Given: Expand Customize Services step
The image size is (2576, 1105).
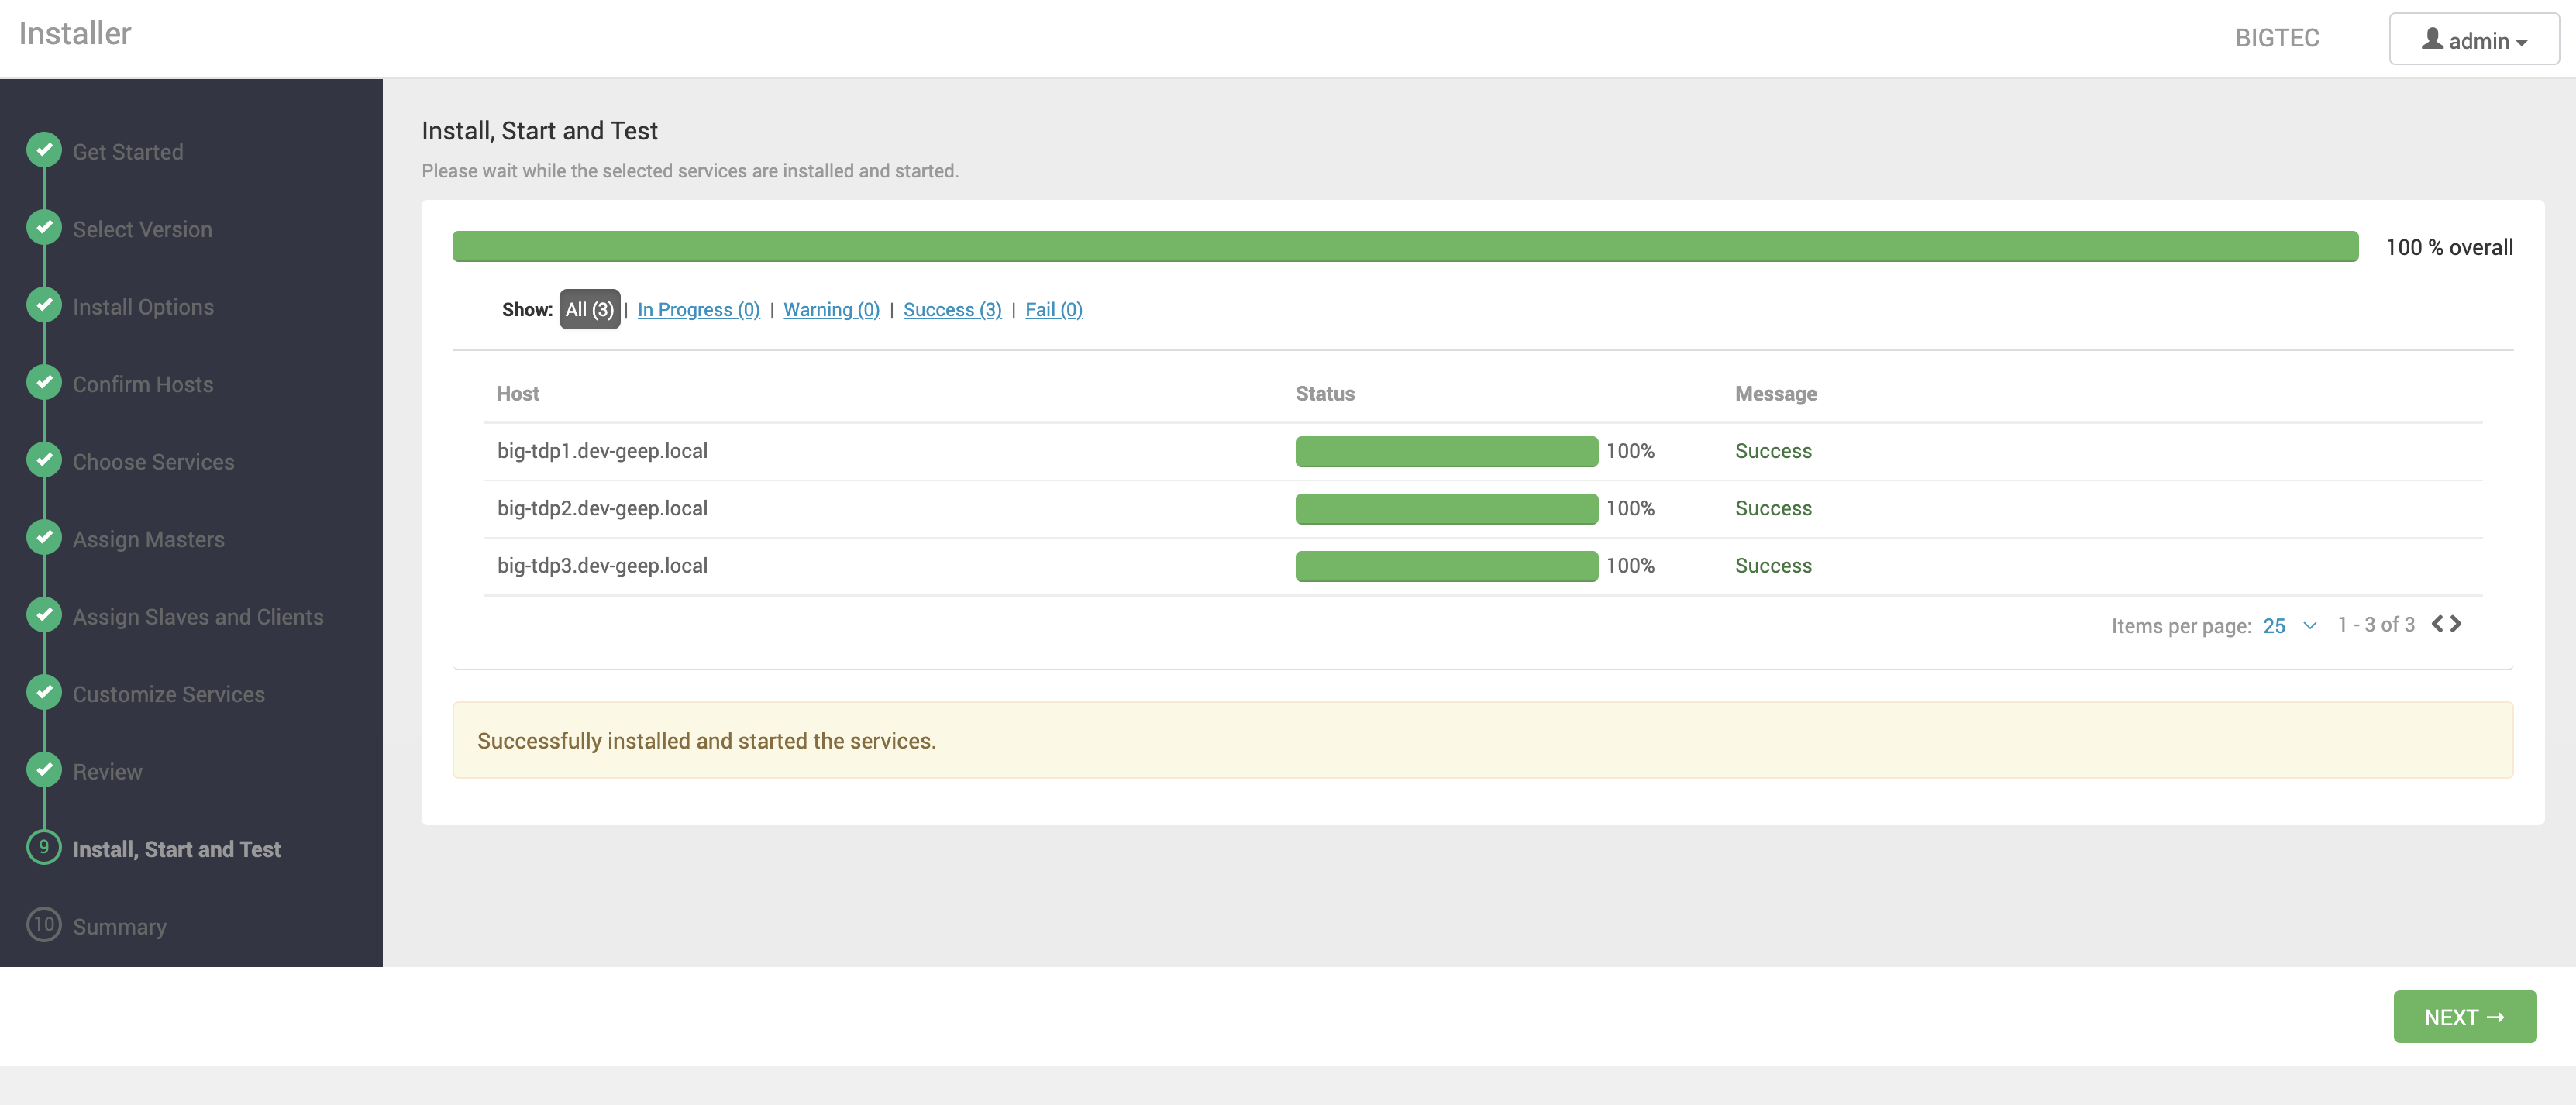Looking at the screenshot, I should [x=167, y=691].
